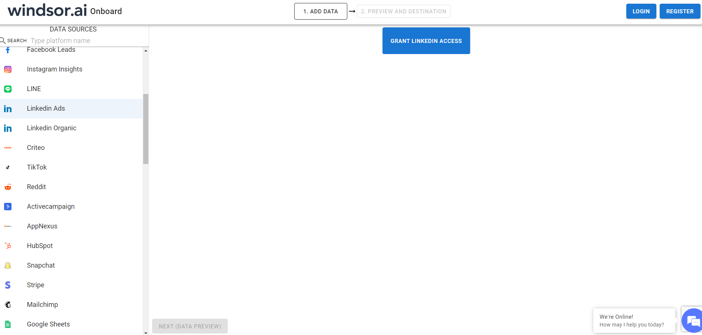Click Next (Data Preview) button
The height and width of the screenshot is (335, 702).
(190, 326)
